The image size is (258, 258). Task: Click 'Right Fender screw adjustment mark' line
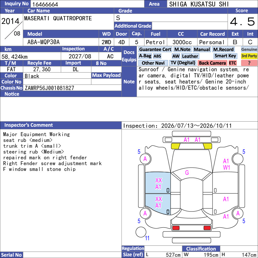52,163
